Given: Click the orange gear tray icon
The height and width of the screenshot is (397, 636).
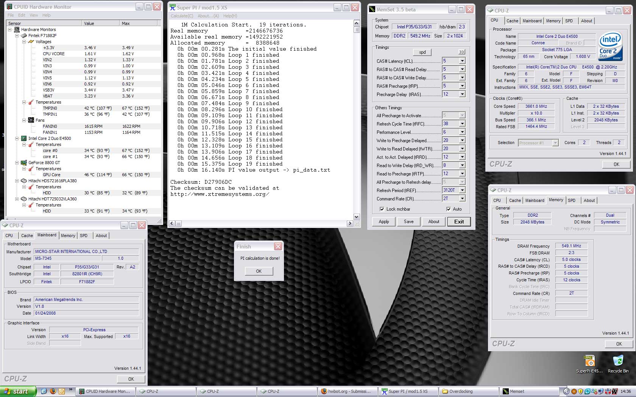Looking at the screenshot, I should point(574,391).
